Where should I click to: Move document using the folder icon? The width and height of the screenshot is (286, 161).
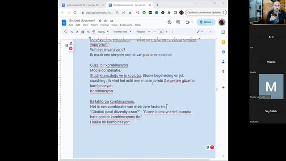click(106, 21)
